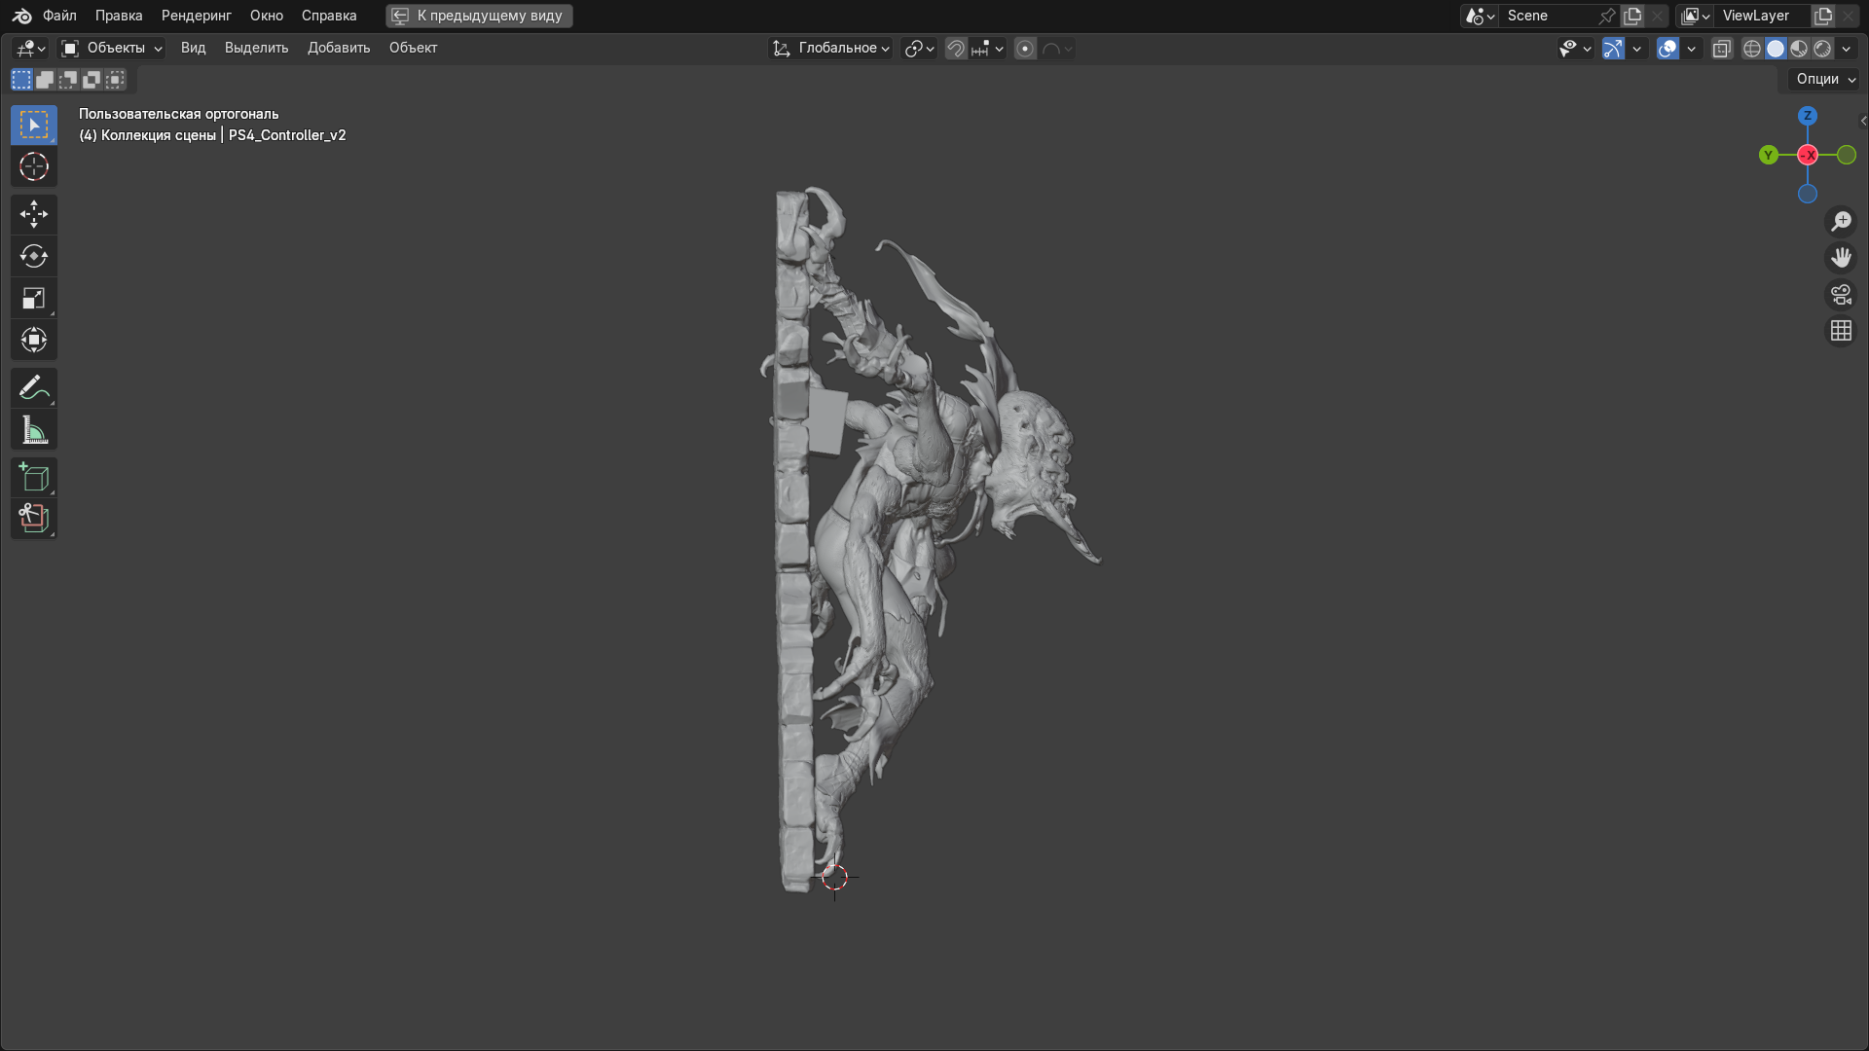Screen dimensions: 1869x1051
Task: Pick the Annotate pencil tool
Action: click(34, 387)
